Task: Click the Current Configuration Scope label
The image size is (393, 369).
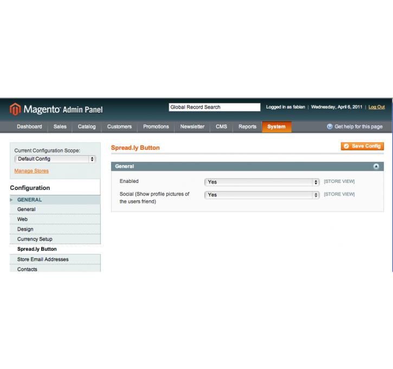Action: tap(47, 150)
